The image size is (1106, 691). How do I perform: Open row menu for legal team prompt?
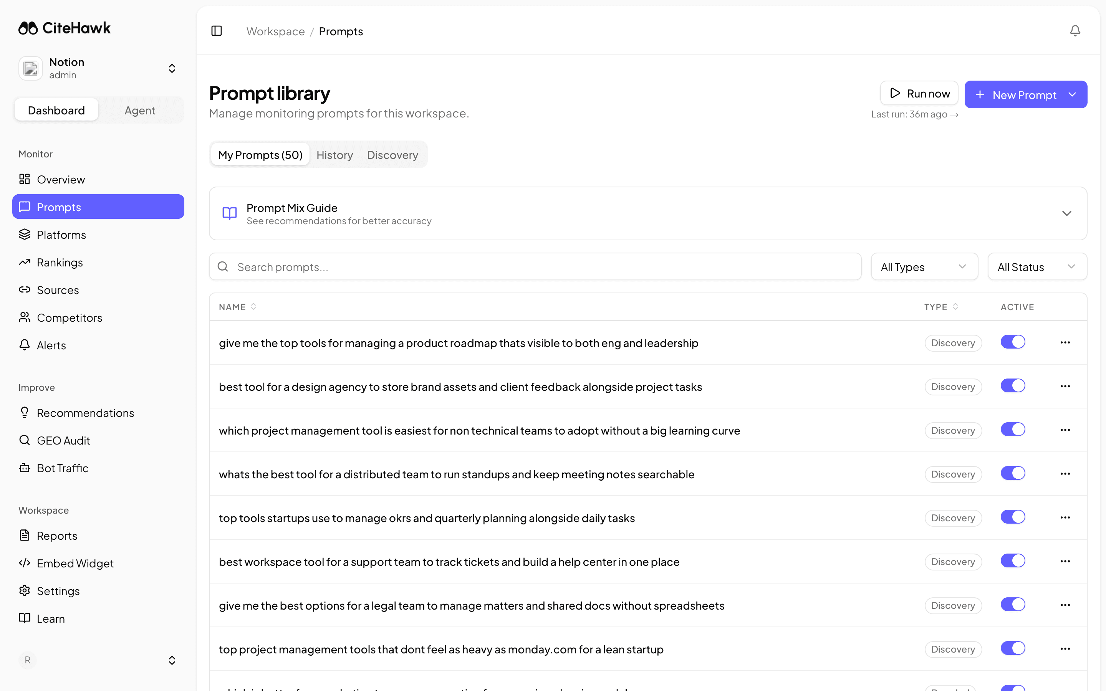[1065, 605]
